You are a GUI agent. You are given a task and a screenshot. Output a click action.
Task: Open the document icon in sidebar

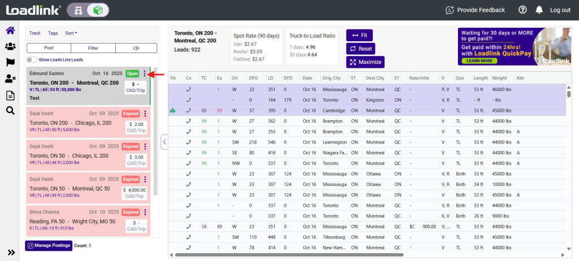[x=10, y=95]
